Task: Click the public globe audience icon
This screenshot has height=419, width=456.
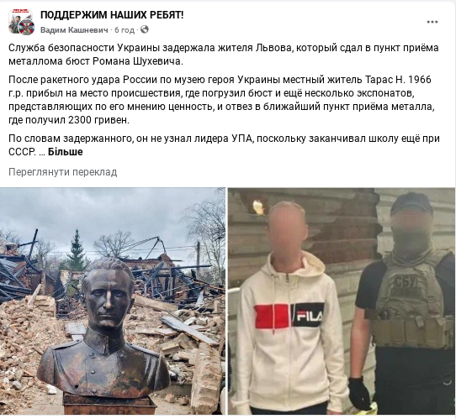Action: tap(145, 29)
